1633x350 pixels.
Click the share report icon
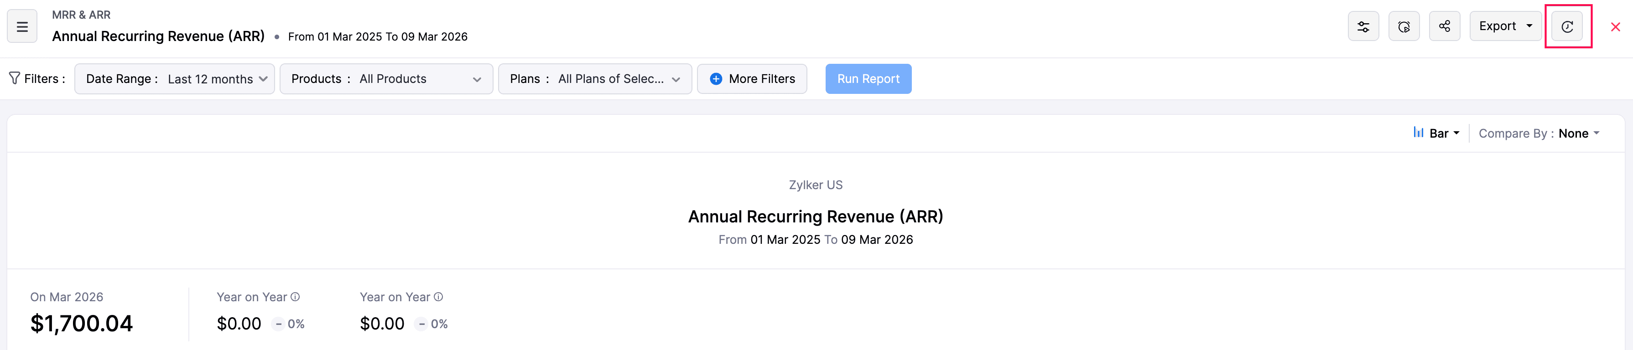coord(1444,26)
